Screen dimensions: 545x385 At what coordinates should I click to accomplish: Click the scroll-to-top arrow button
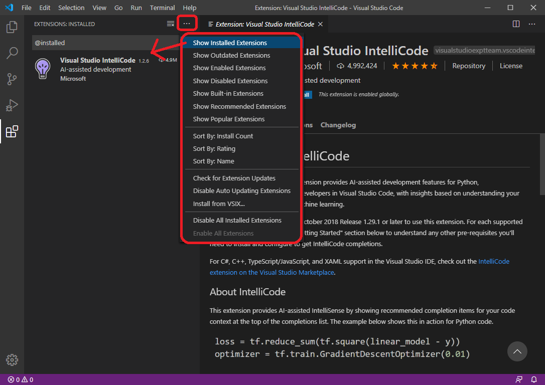[x=517, y=351]
